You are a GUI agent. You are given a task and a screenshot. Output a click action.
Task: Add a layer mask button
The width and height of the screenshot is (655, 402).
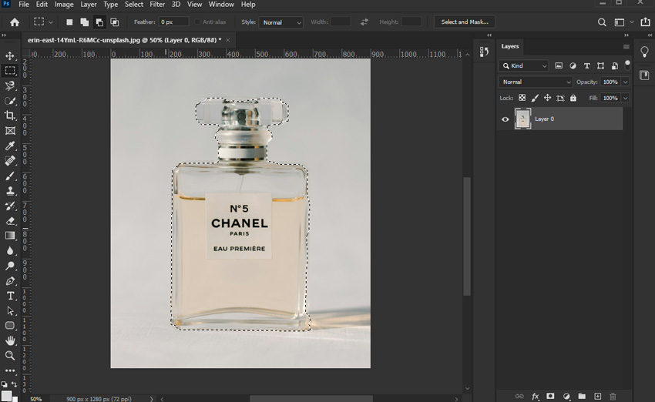[550, 396]
